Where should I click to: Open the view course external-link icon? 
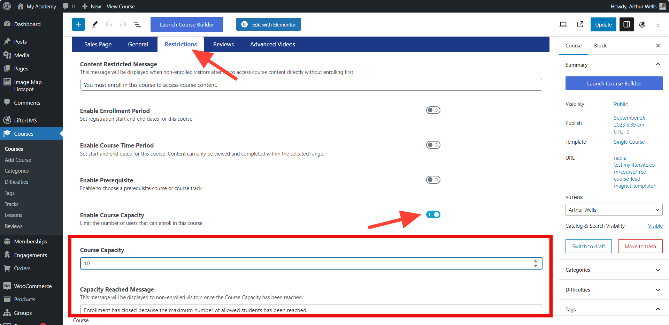580,24
